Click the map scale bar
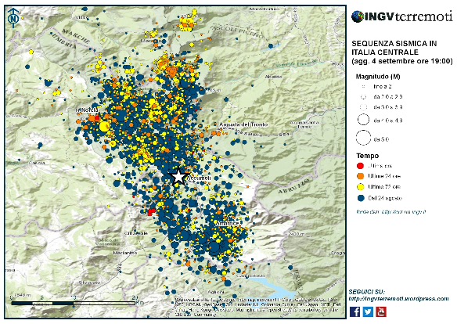Viewport: 457px width, 324px height. pos(74,304)
